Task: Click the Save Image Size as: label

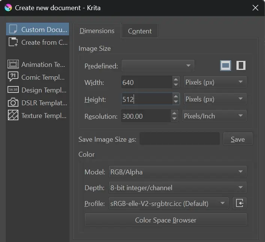Action: 107,139
